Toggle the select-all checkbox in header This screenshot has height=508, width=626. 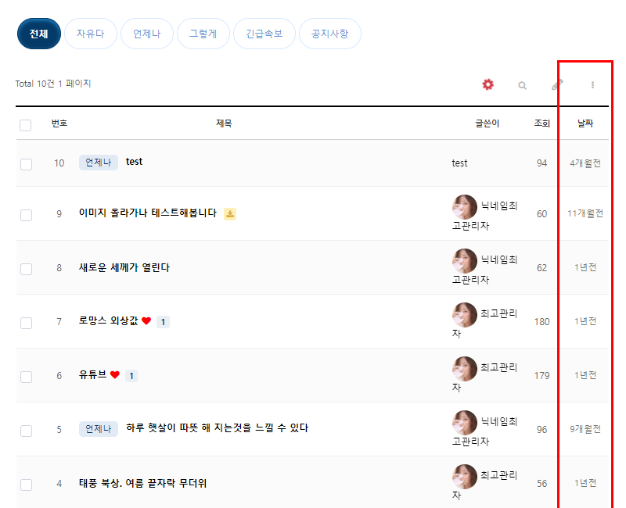coord(26,125)
